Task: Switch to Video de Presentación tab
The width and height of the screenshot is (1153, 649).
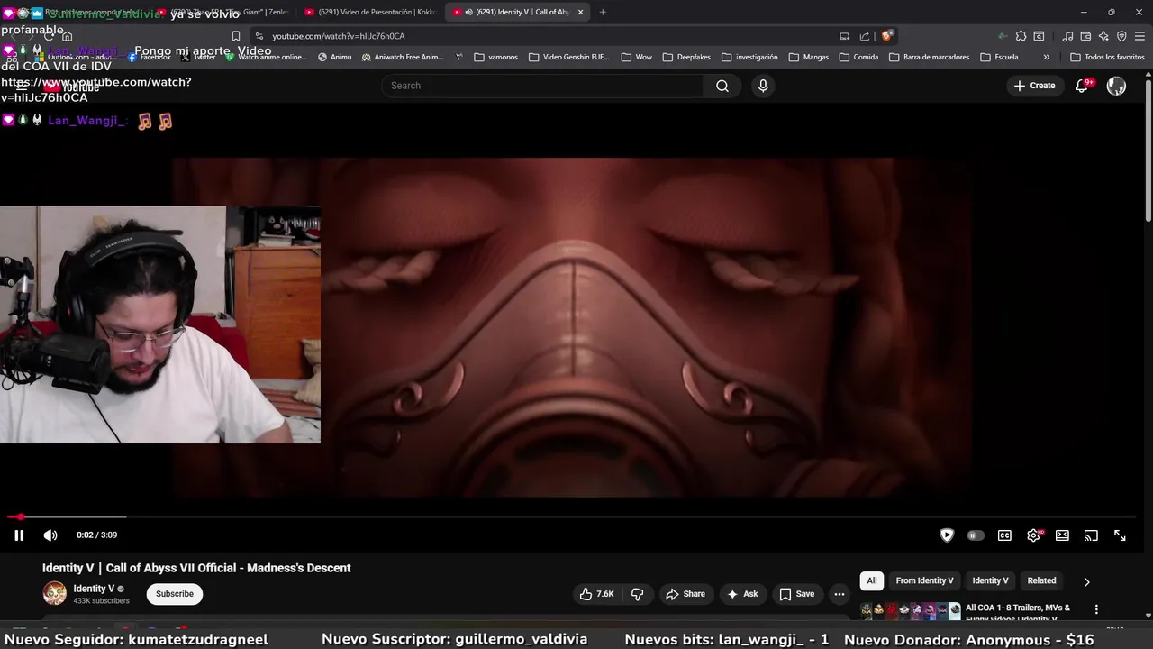Action: (x=370, y=12)
